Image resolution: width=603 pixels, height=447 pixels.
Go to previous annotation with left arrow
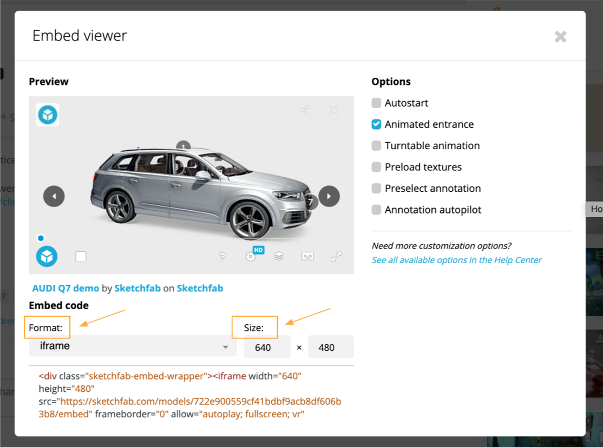54,196
